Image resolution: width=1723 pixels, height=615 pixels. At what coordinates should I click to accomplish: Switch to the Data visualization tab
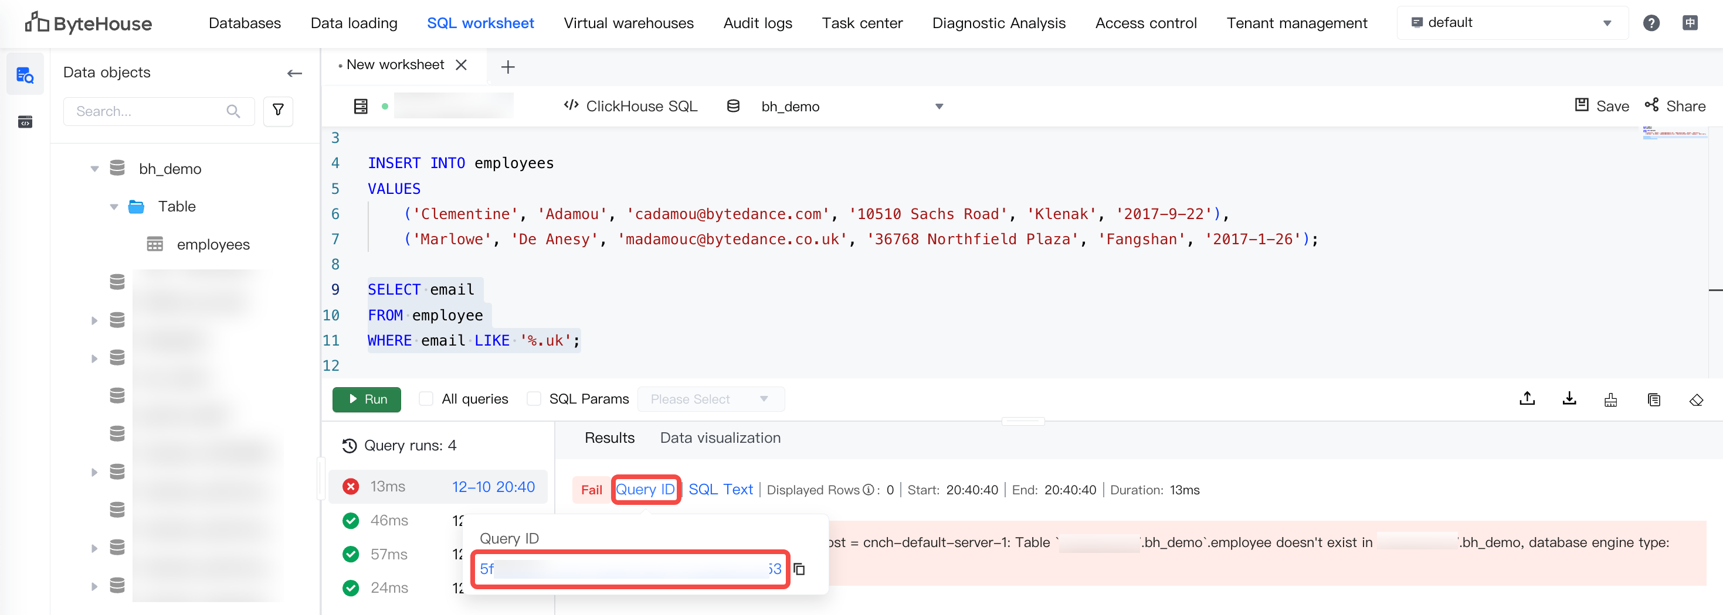click(x=720, y=438)
